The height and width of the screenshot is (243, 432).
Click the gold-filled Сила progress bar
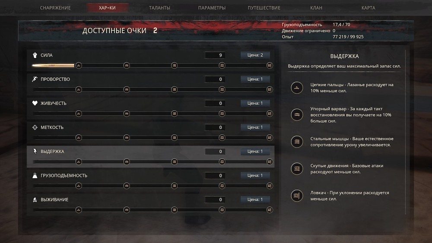[53, 66]
